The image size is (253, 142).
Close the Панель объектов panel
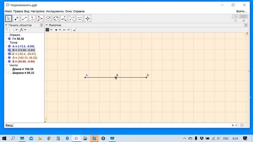42,25
